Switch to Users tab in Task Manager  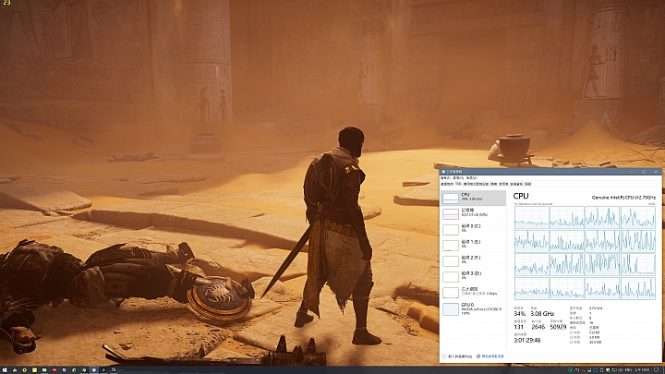pos(503,184)
